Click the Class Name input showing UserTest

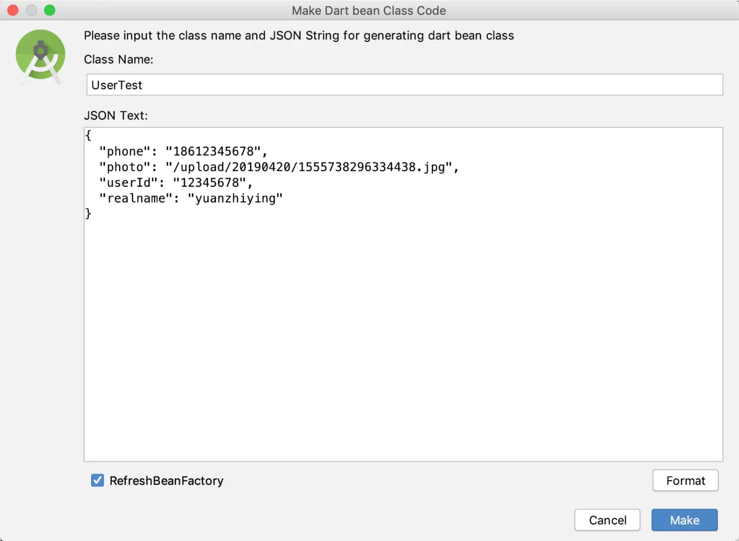click(404, 84)
